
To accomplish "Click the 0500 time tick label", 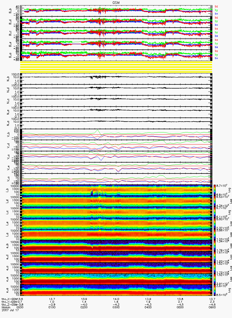I will pos(180,307).
